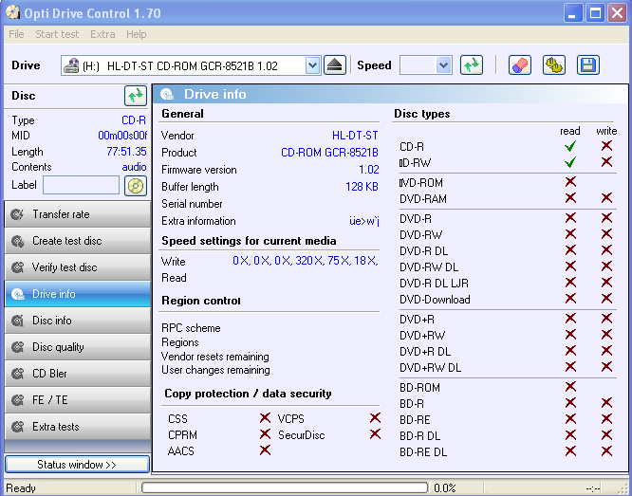Click firmware version value 1.02
The width and height of the screenshot is (632, 496).
coord(369,169)
